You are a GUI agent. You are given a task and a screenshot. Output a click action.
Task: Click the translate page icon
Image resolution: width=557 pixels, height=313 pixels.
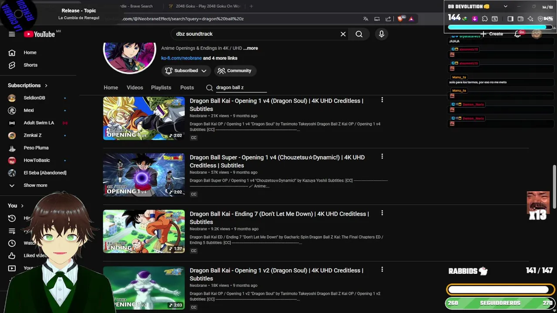[366, 19]
